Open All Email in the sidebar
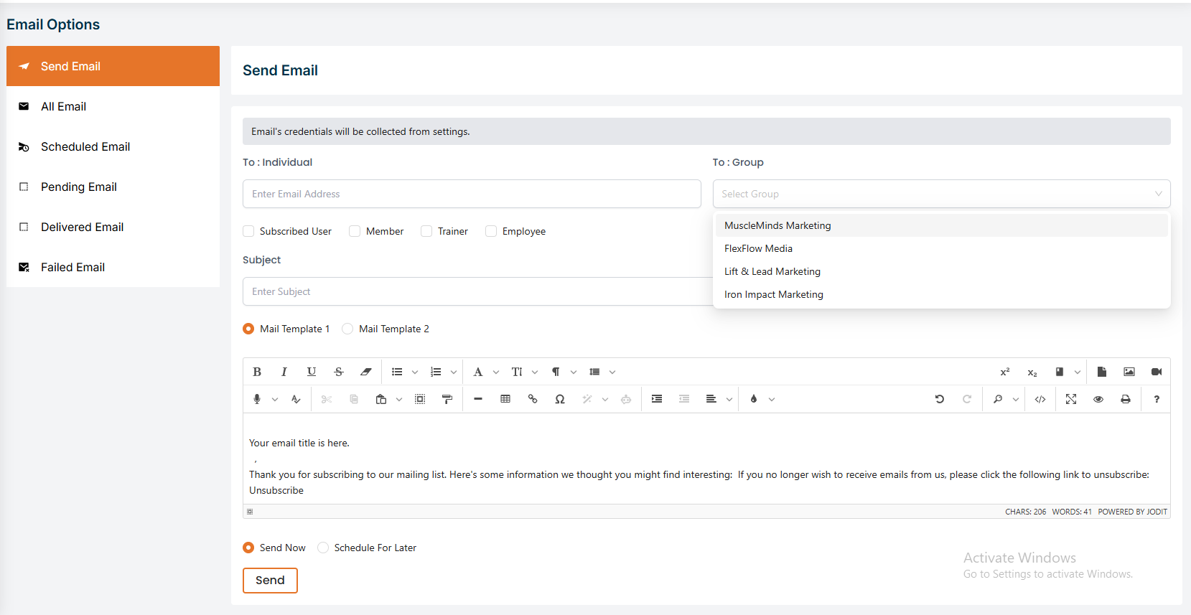The image size is (1191, 615). 113,106
